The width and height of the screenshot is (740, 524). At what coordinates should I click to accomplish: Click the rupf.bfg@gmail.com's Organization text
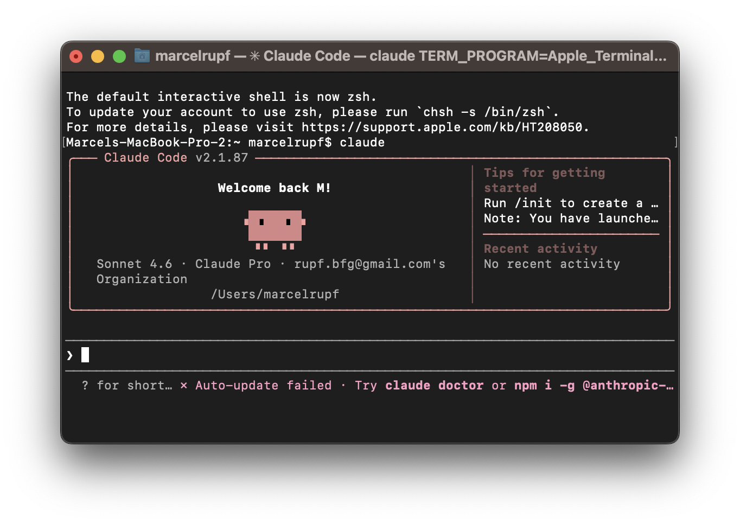[271, 272]
